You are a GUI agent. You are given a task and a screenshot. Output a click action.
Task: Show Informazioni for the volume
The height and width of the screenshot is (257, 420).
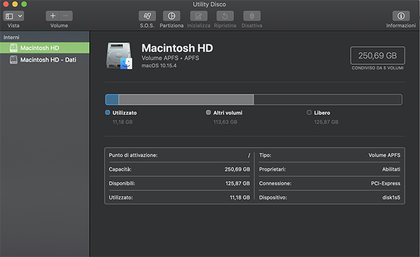coord(401,16)
